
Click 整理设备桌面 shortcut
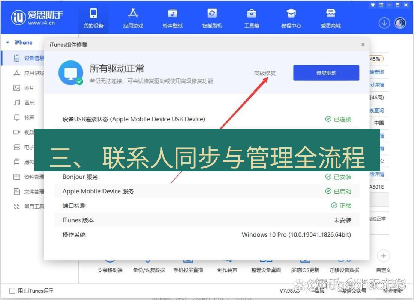pos(266,270)
